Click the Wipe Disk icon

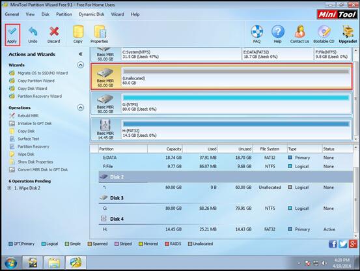coord(12,154)
